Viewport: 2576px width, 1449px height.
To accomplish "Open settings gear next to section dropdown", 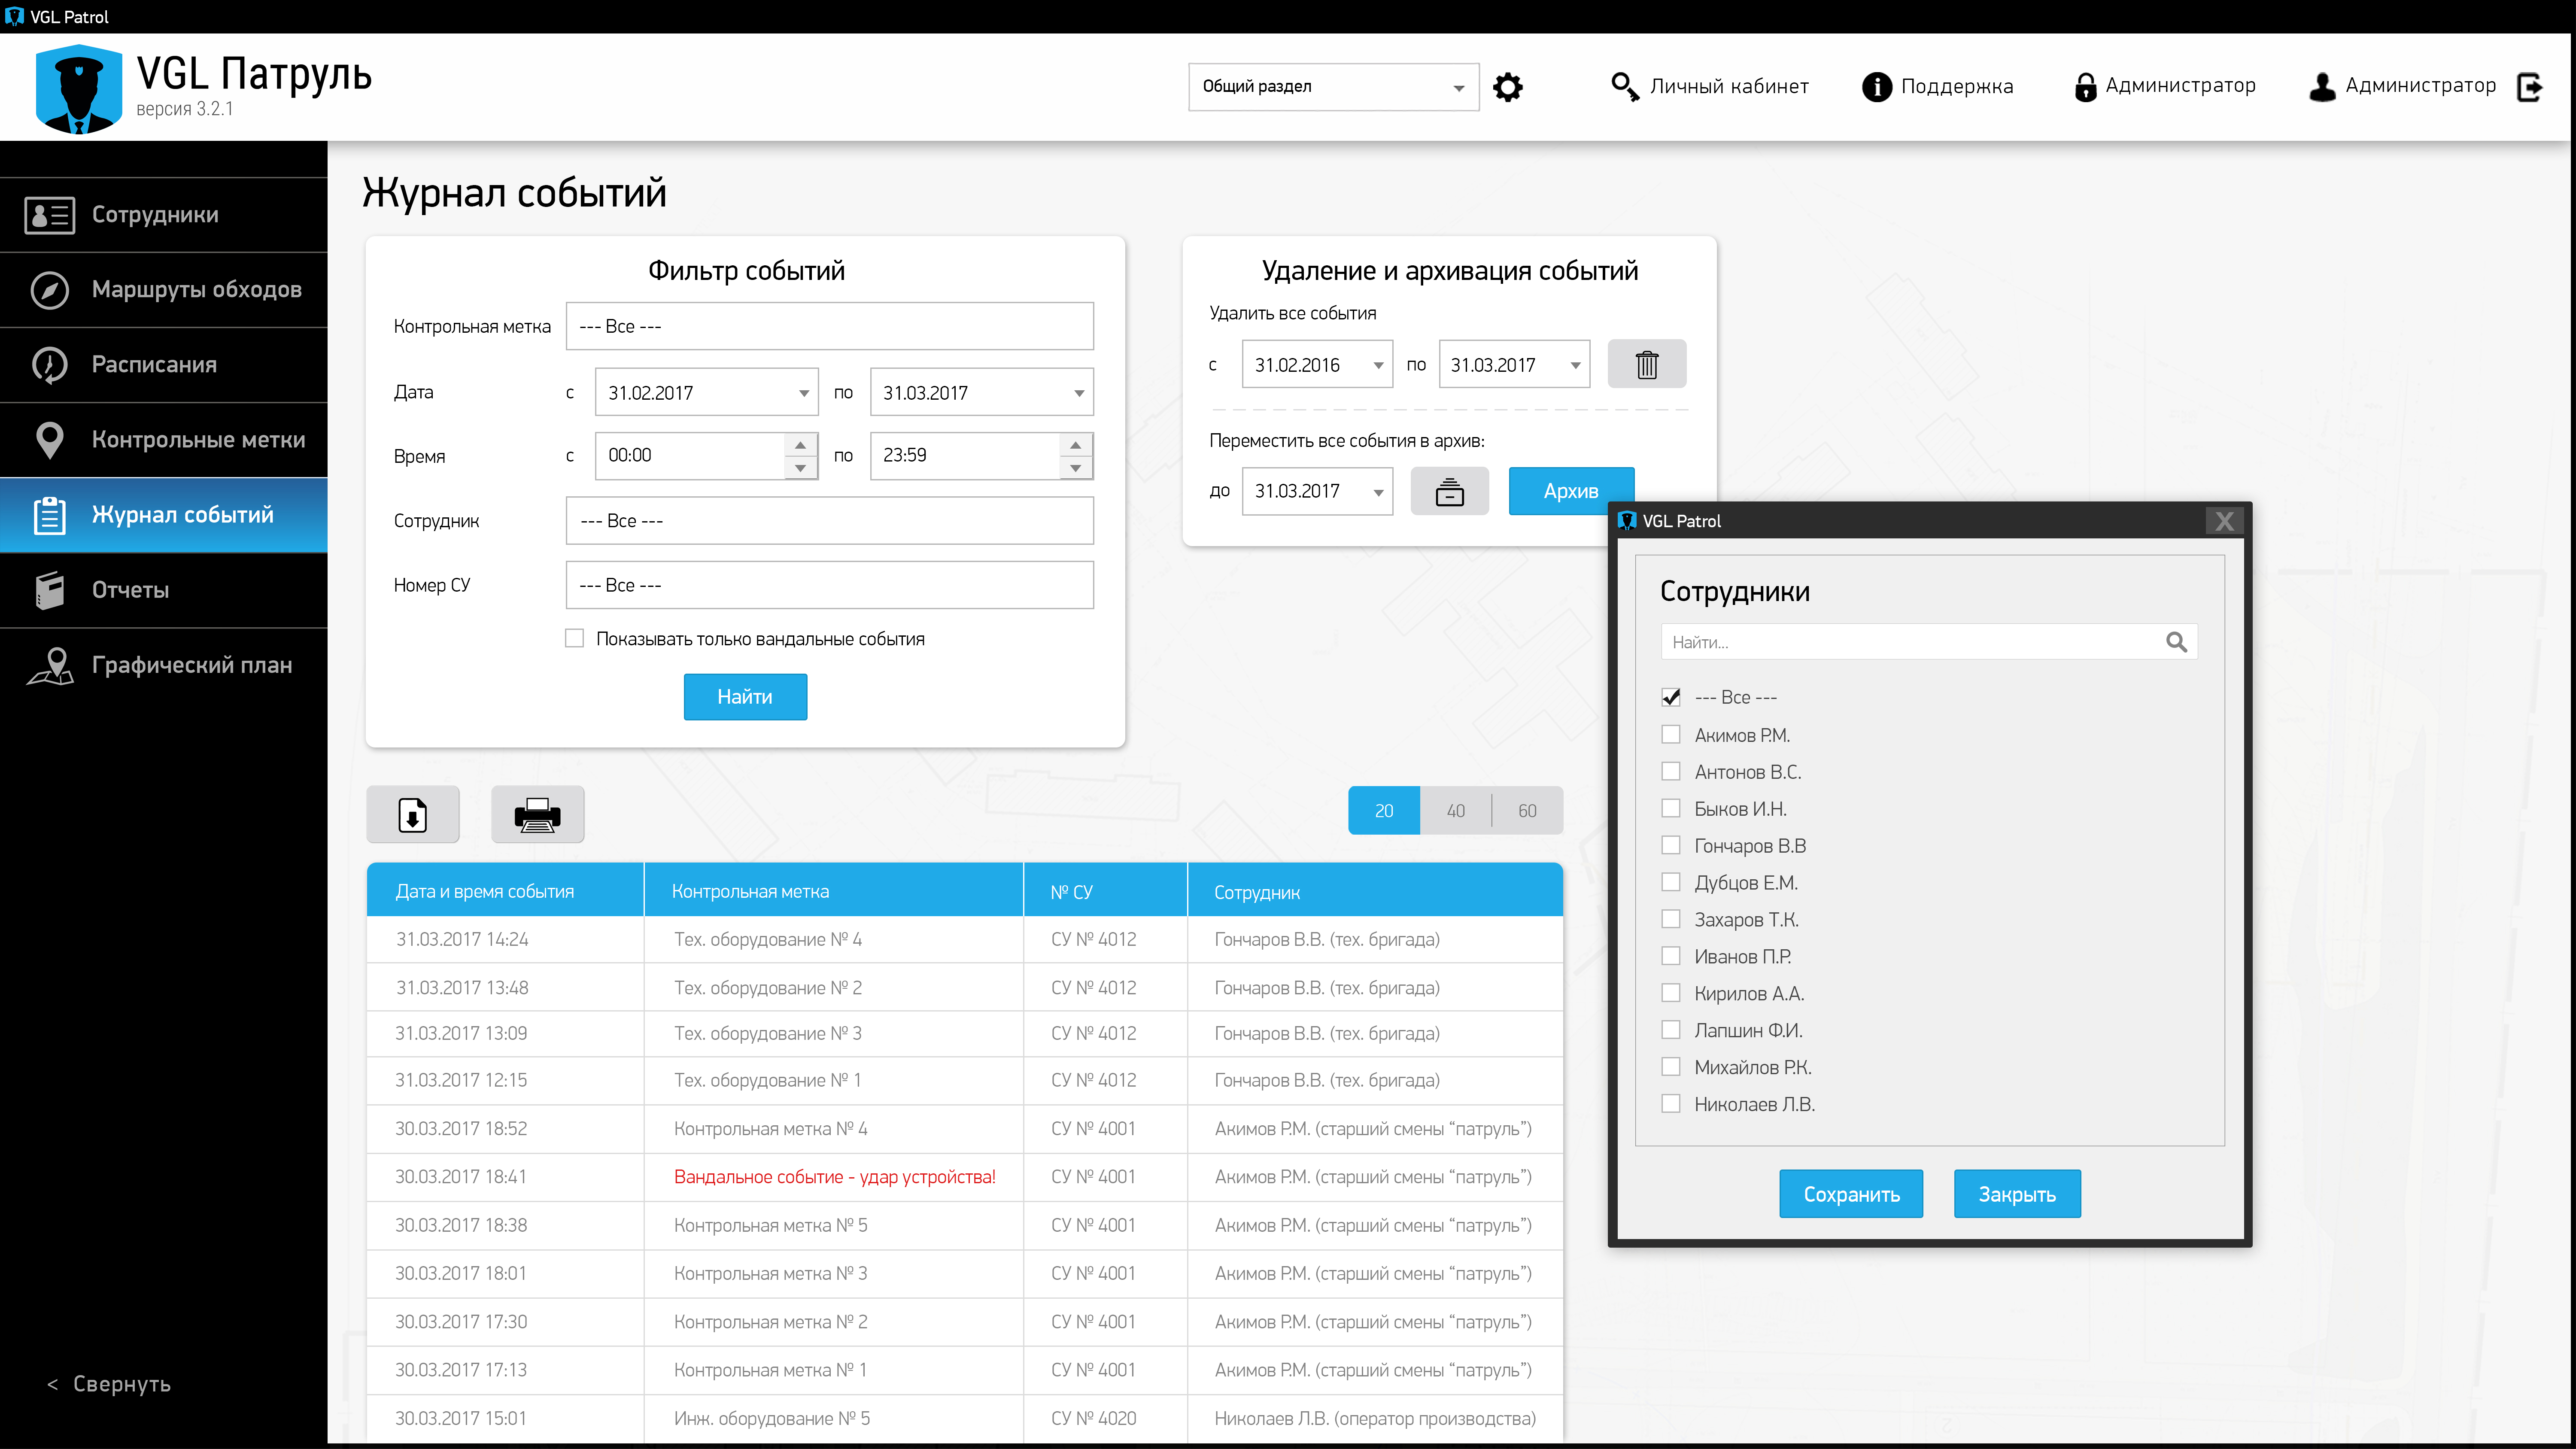I will (1507, 87).
